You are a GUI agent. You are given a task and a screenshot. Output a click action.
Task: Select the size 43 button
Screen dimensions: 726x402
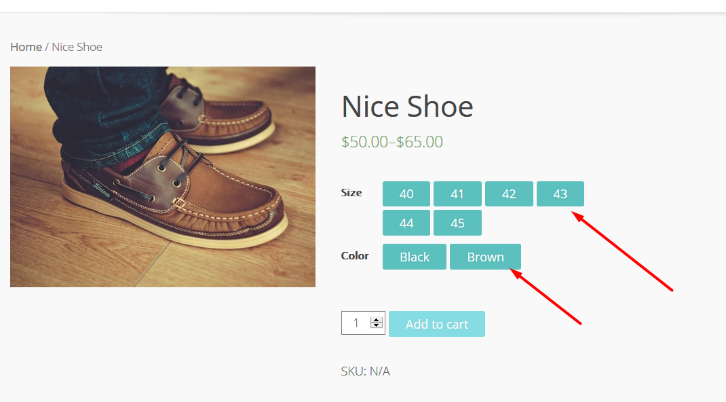point(560,194)
